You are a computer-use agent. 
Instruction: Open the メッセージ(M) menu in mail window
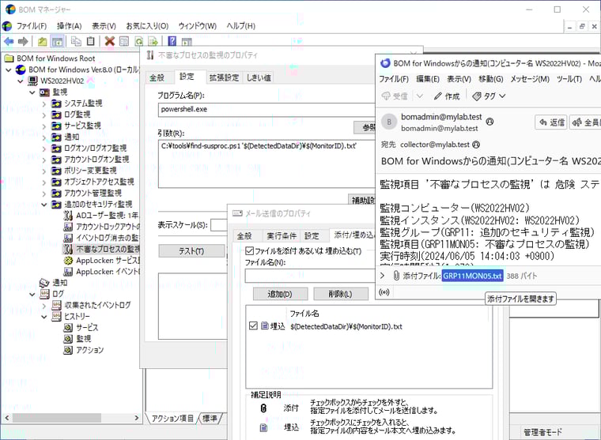530,79
